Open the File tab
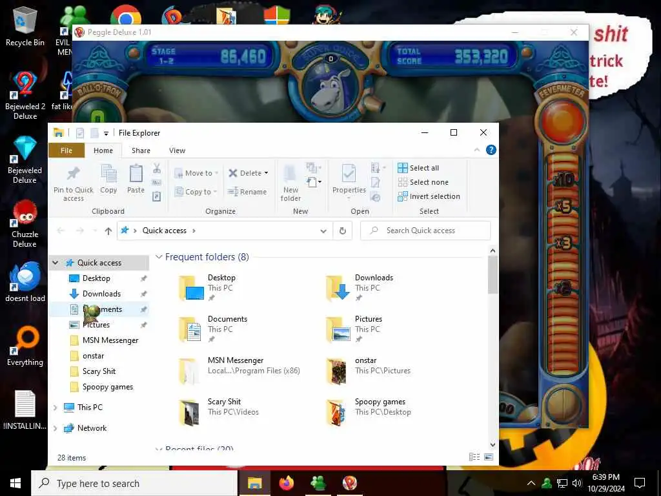Viewport: 661px width, 496px height. 66,150
